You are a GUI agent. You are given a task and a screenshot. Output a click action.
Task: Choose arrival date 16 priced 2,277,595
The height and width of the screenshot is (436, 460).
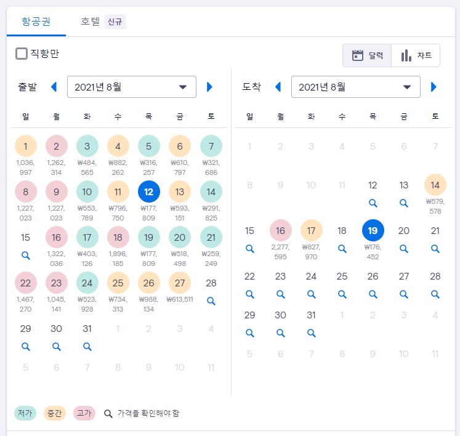tap(280, 230)
